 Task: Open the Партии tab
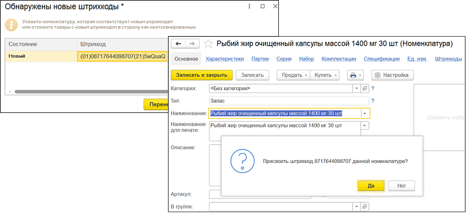click(260, 59)
